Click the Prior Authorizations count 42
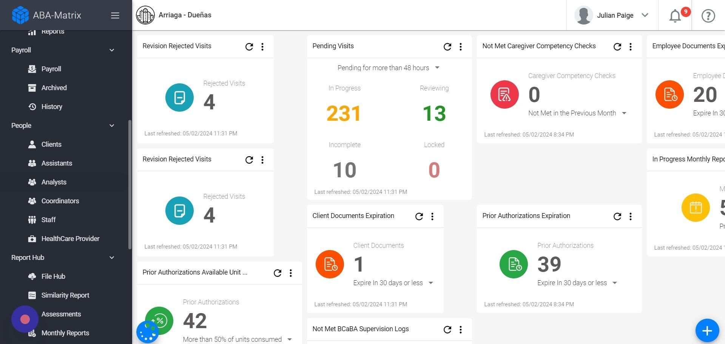The height and width of the screenshot is (344, 725). pyautogui.click(x=195, y=321)
